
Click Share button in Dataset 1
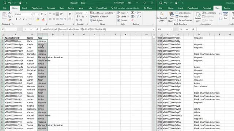pos(148,8)
